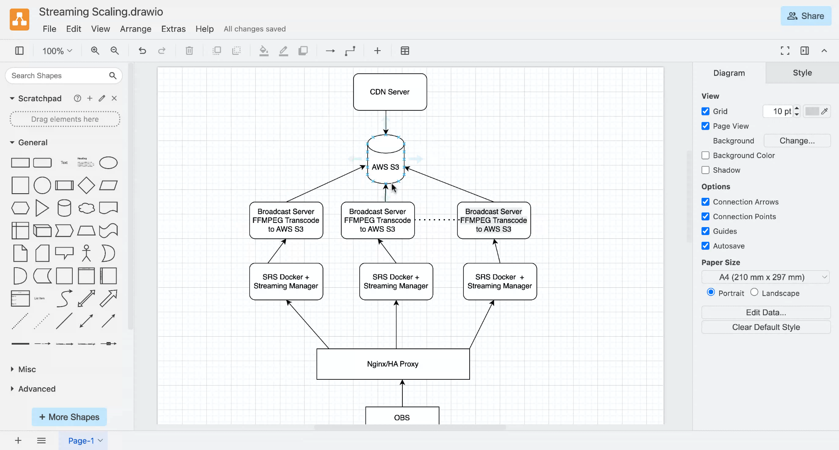839x450 pixels.
Task: Click the Scratchpad help question icon
Action: pyautogui.click(x=77, y=98)
